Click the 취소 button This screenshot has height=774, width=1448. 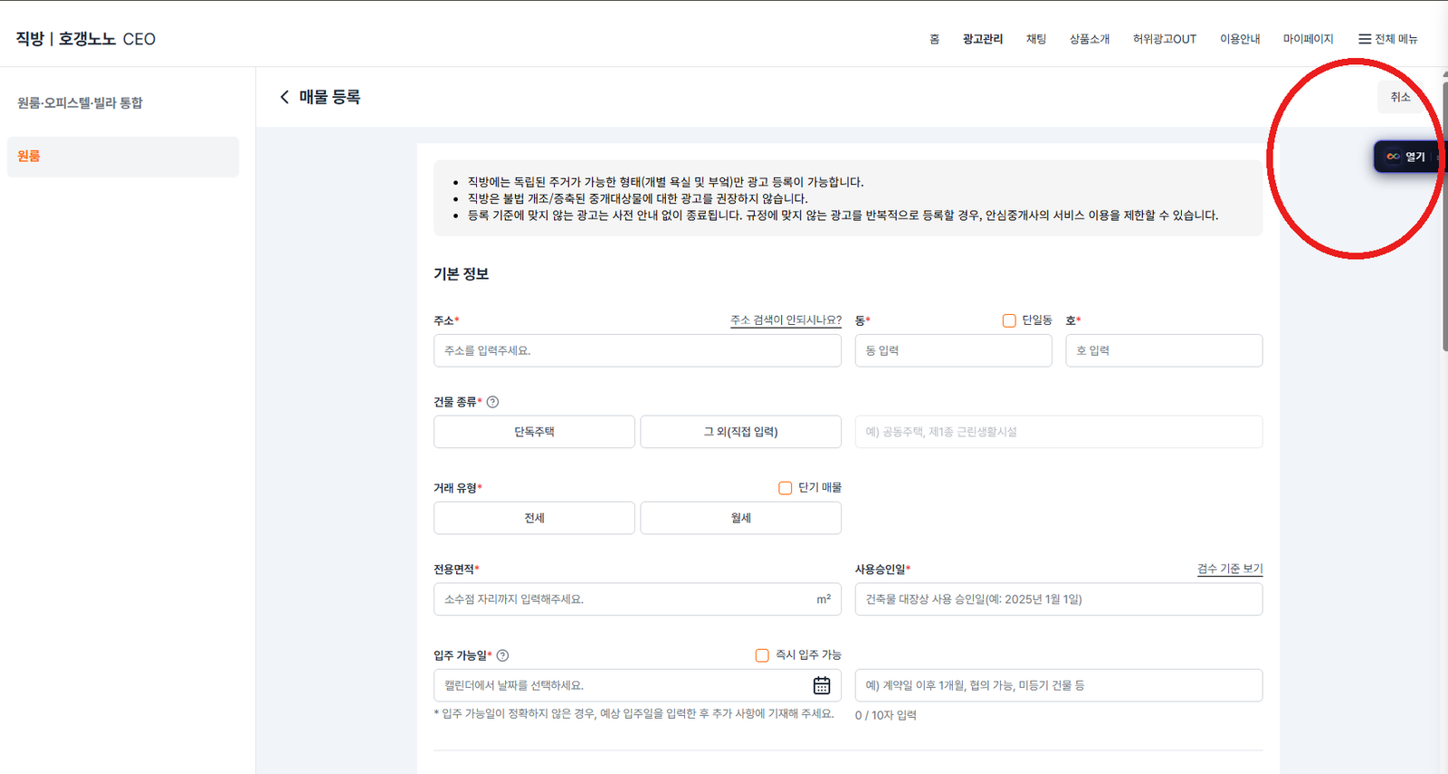[1400, 97]
